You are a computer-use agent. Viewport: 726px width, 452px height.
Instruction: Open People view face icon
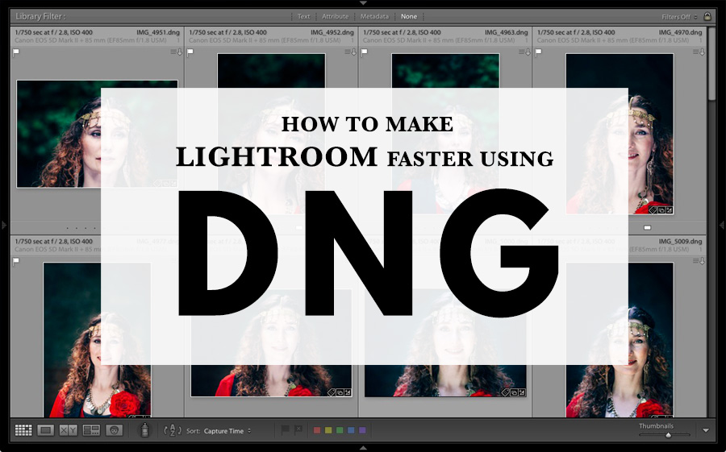pyautogui.click(x=114, y=430)
